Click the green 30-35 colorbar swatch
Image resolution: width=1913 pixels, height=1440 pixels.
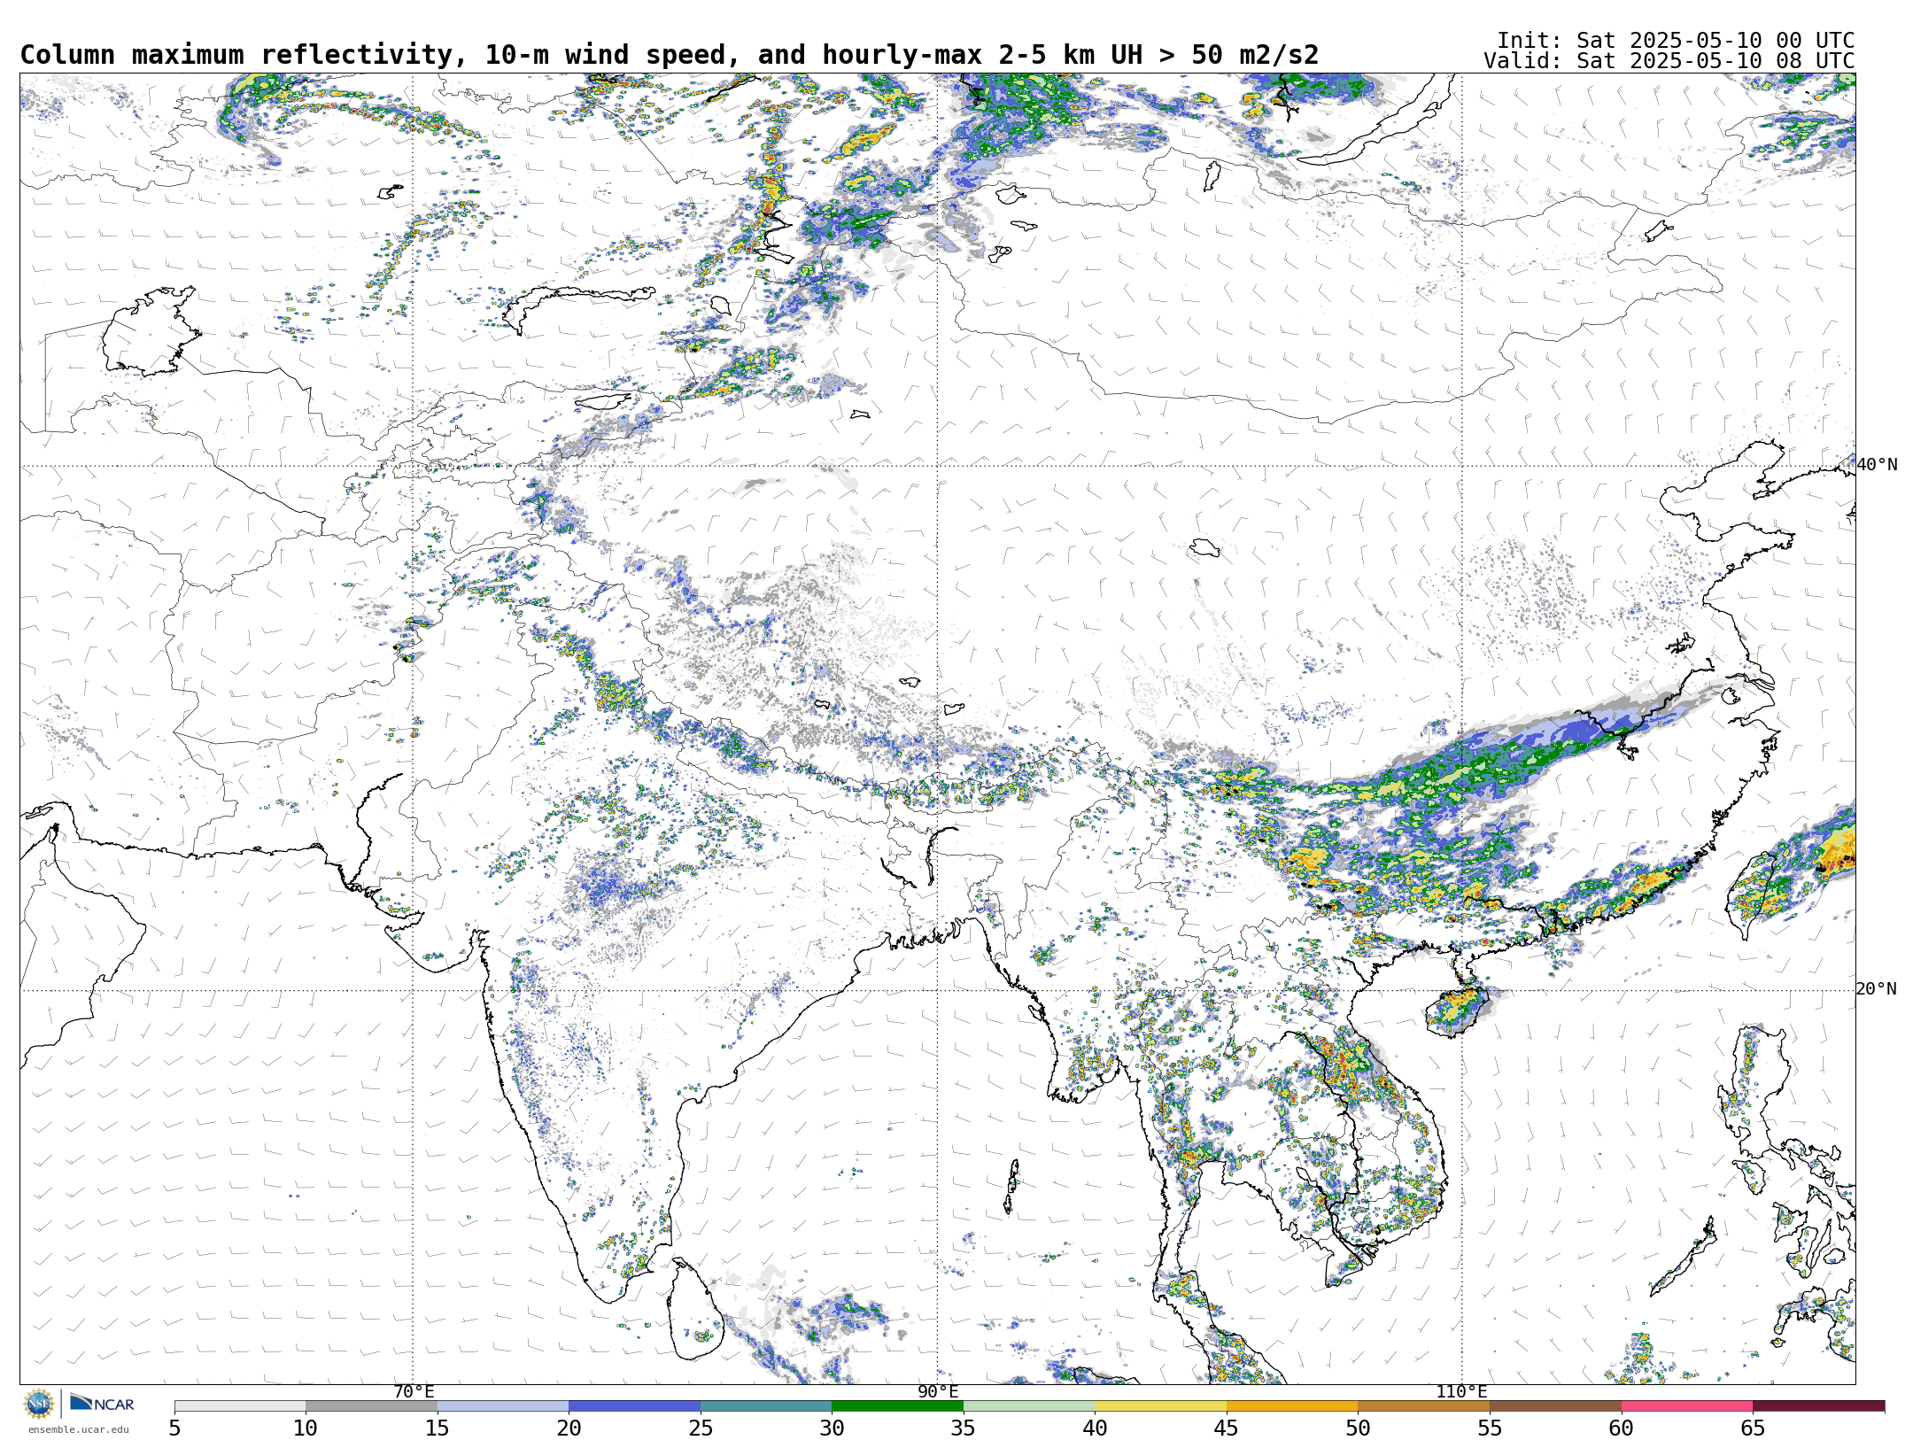pyautogui.click(x=897, y=1406)
